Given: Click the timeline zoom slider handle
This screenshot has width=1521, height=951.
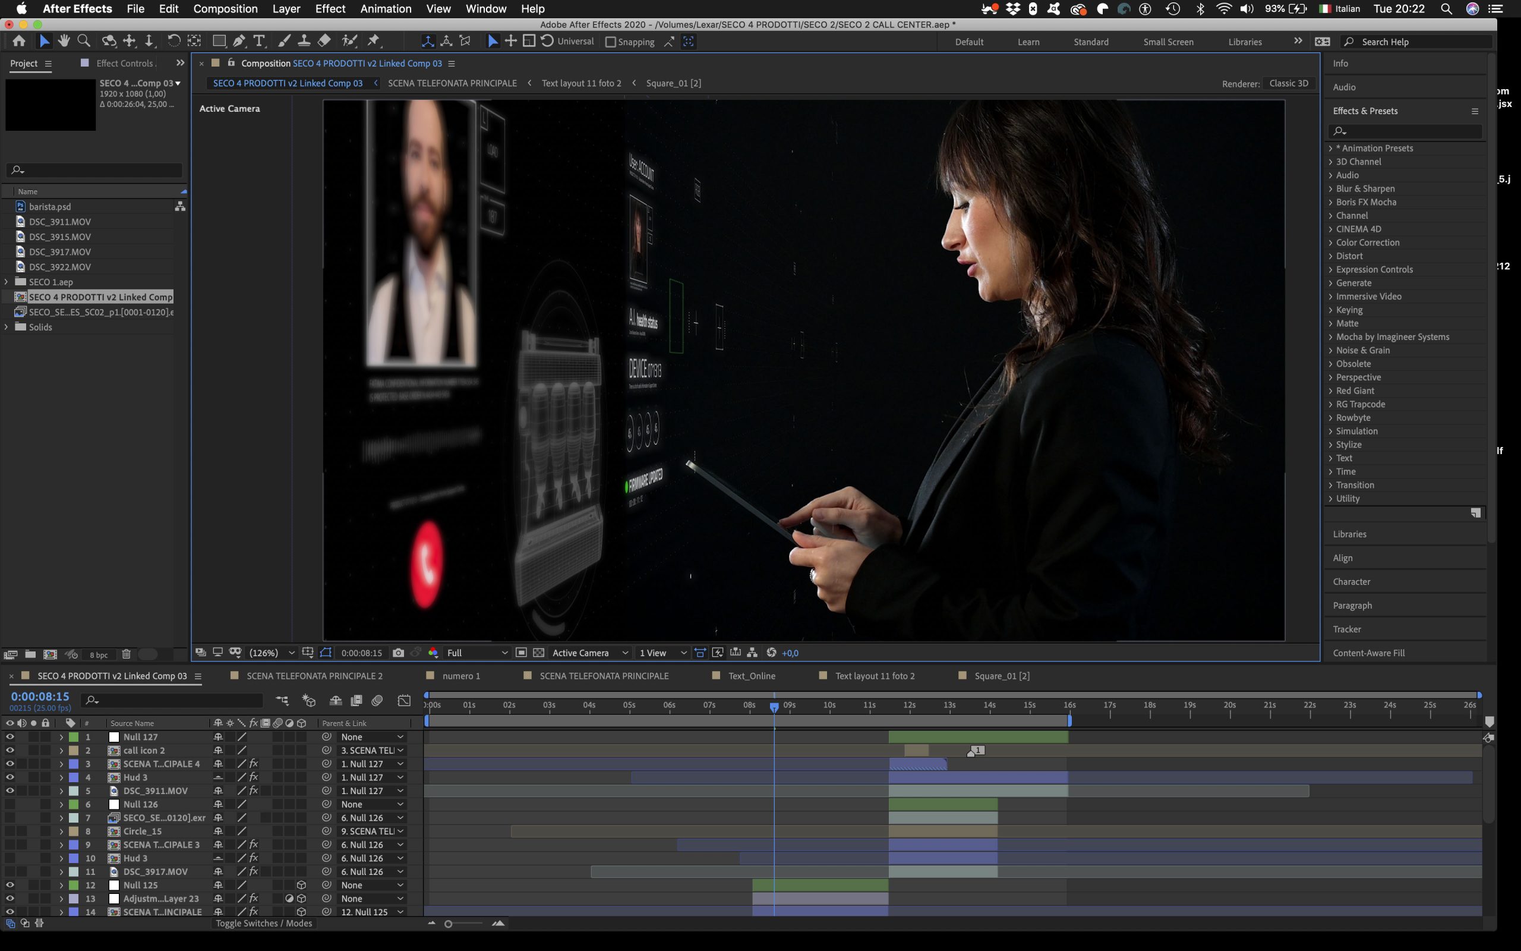Looking at the screenshot, I should (448, 924).
